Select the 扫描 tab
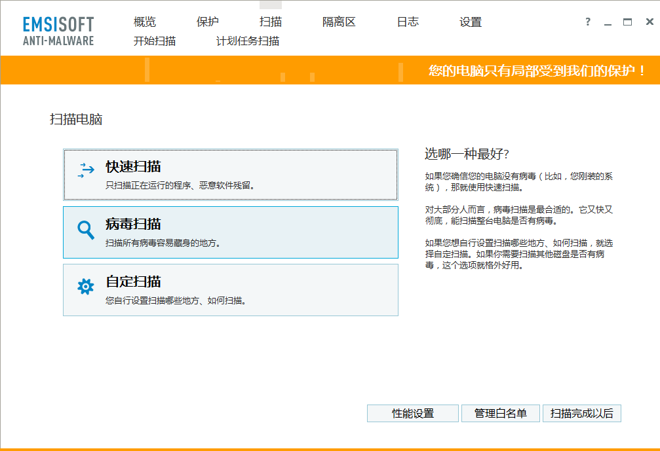The height and width of the screenshot is (451, 660). (x=271, y=22)
